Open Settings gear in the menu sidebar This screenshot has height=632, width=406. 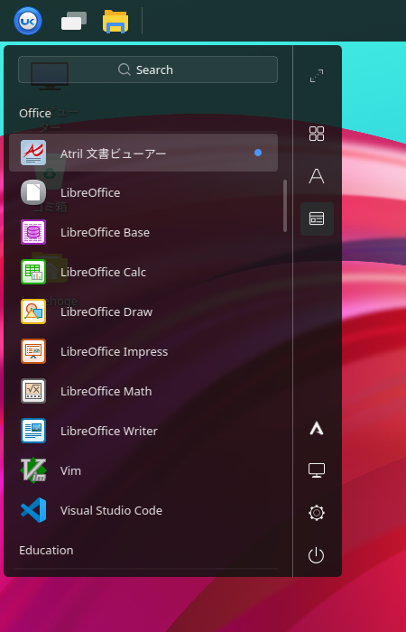pyautogui.click(x=317, y=513)
